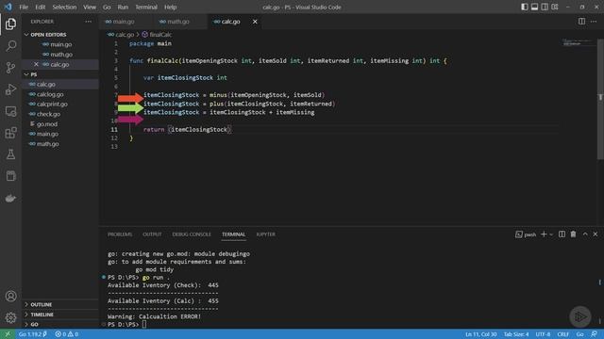
Task: Open the File menu
Action: click(x=24, y=7)
